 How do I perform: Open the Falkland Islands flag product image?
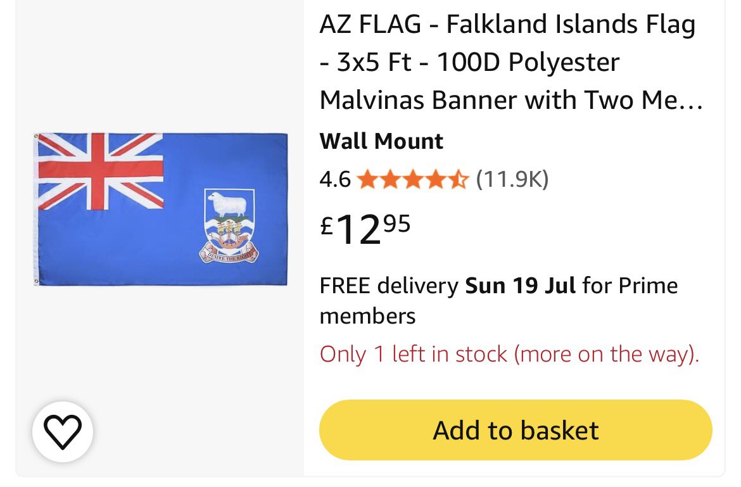click(x=161, y=209)
